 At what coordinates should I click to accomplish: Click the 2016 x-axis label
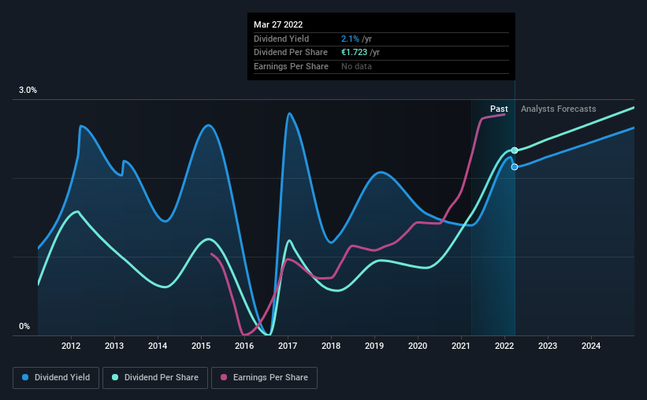(244, 346)
